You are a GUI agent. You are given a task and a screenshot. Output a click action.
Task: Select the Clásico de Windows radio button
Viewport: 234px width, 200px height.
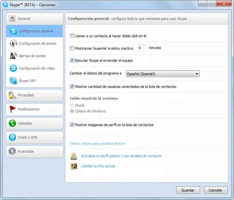(72, 111)
